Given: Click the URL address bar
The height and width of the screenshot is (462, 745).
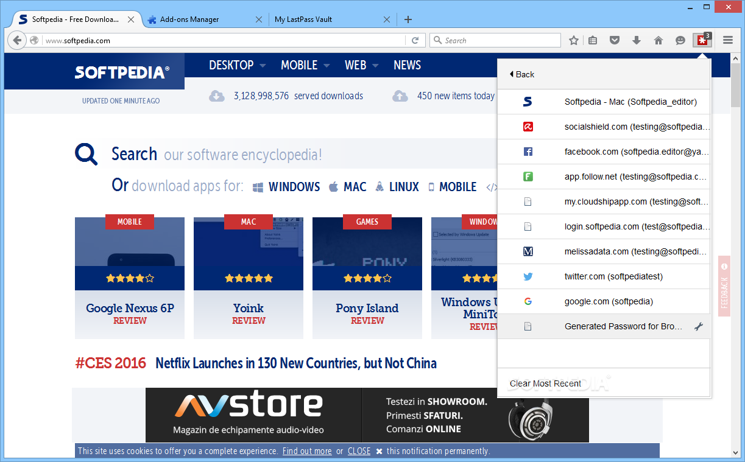Looking at the screenshot, I should [x=224, y=41].
